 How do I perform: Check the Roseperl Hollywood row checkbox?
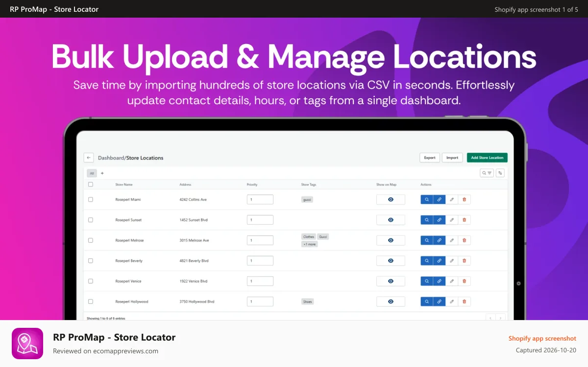(x=91, y=301)
